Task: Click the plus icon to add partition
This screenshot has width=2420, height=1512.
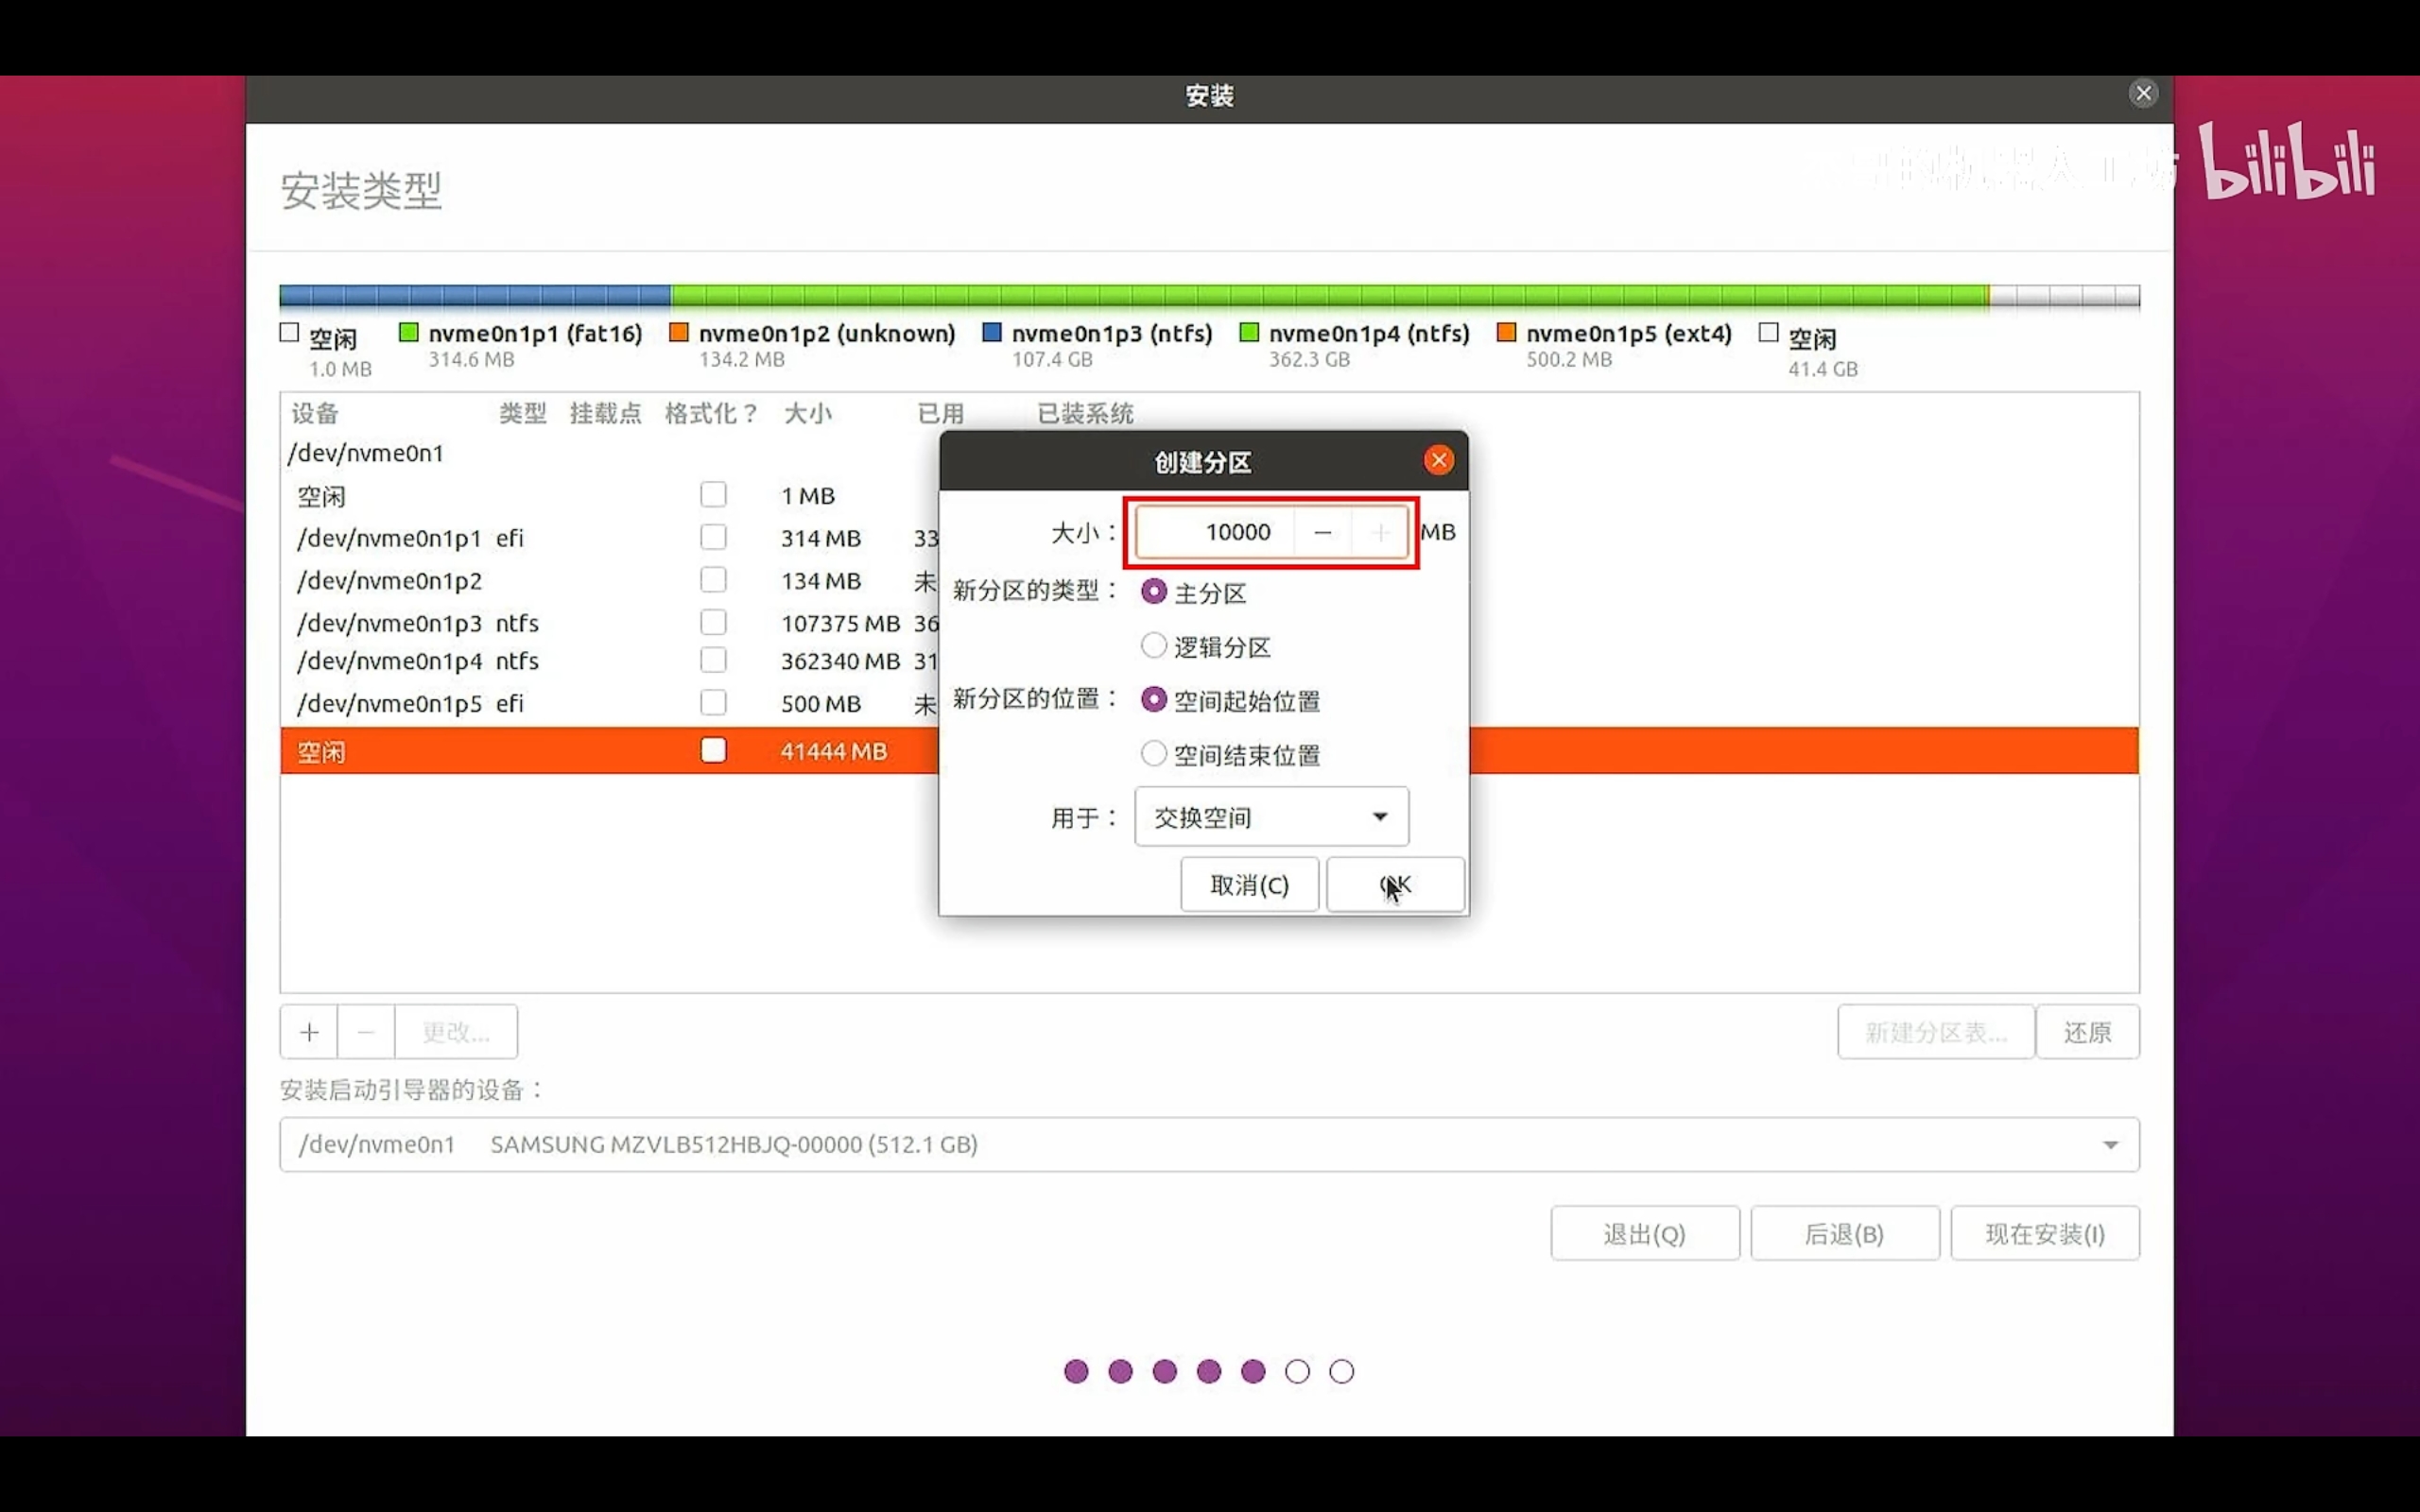Action: coord(309,1032)
